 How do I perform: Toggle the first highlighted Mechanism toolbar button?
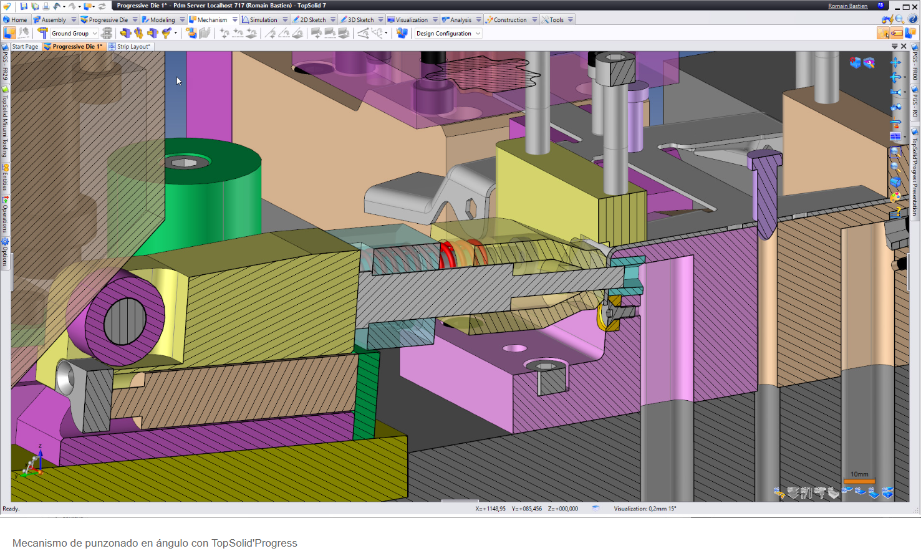point(10,33)
